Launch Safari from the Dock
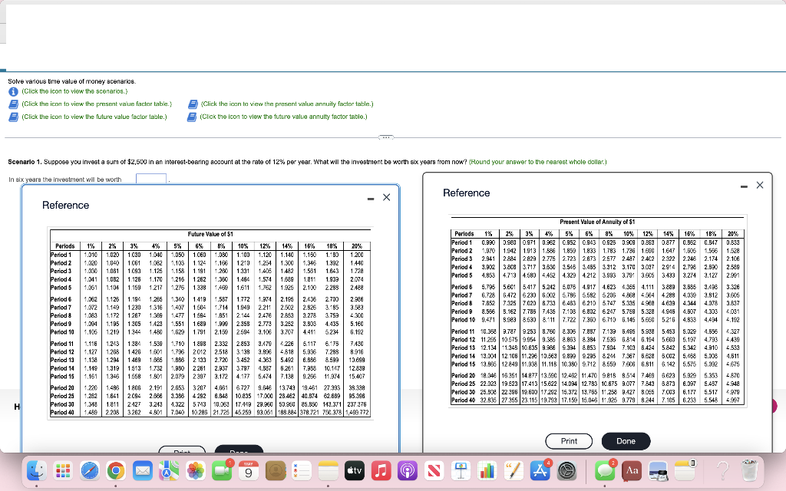786x491 pixels. coord(90,472)
